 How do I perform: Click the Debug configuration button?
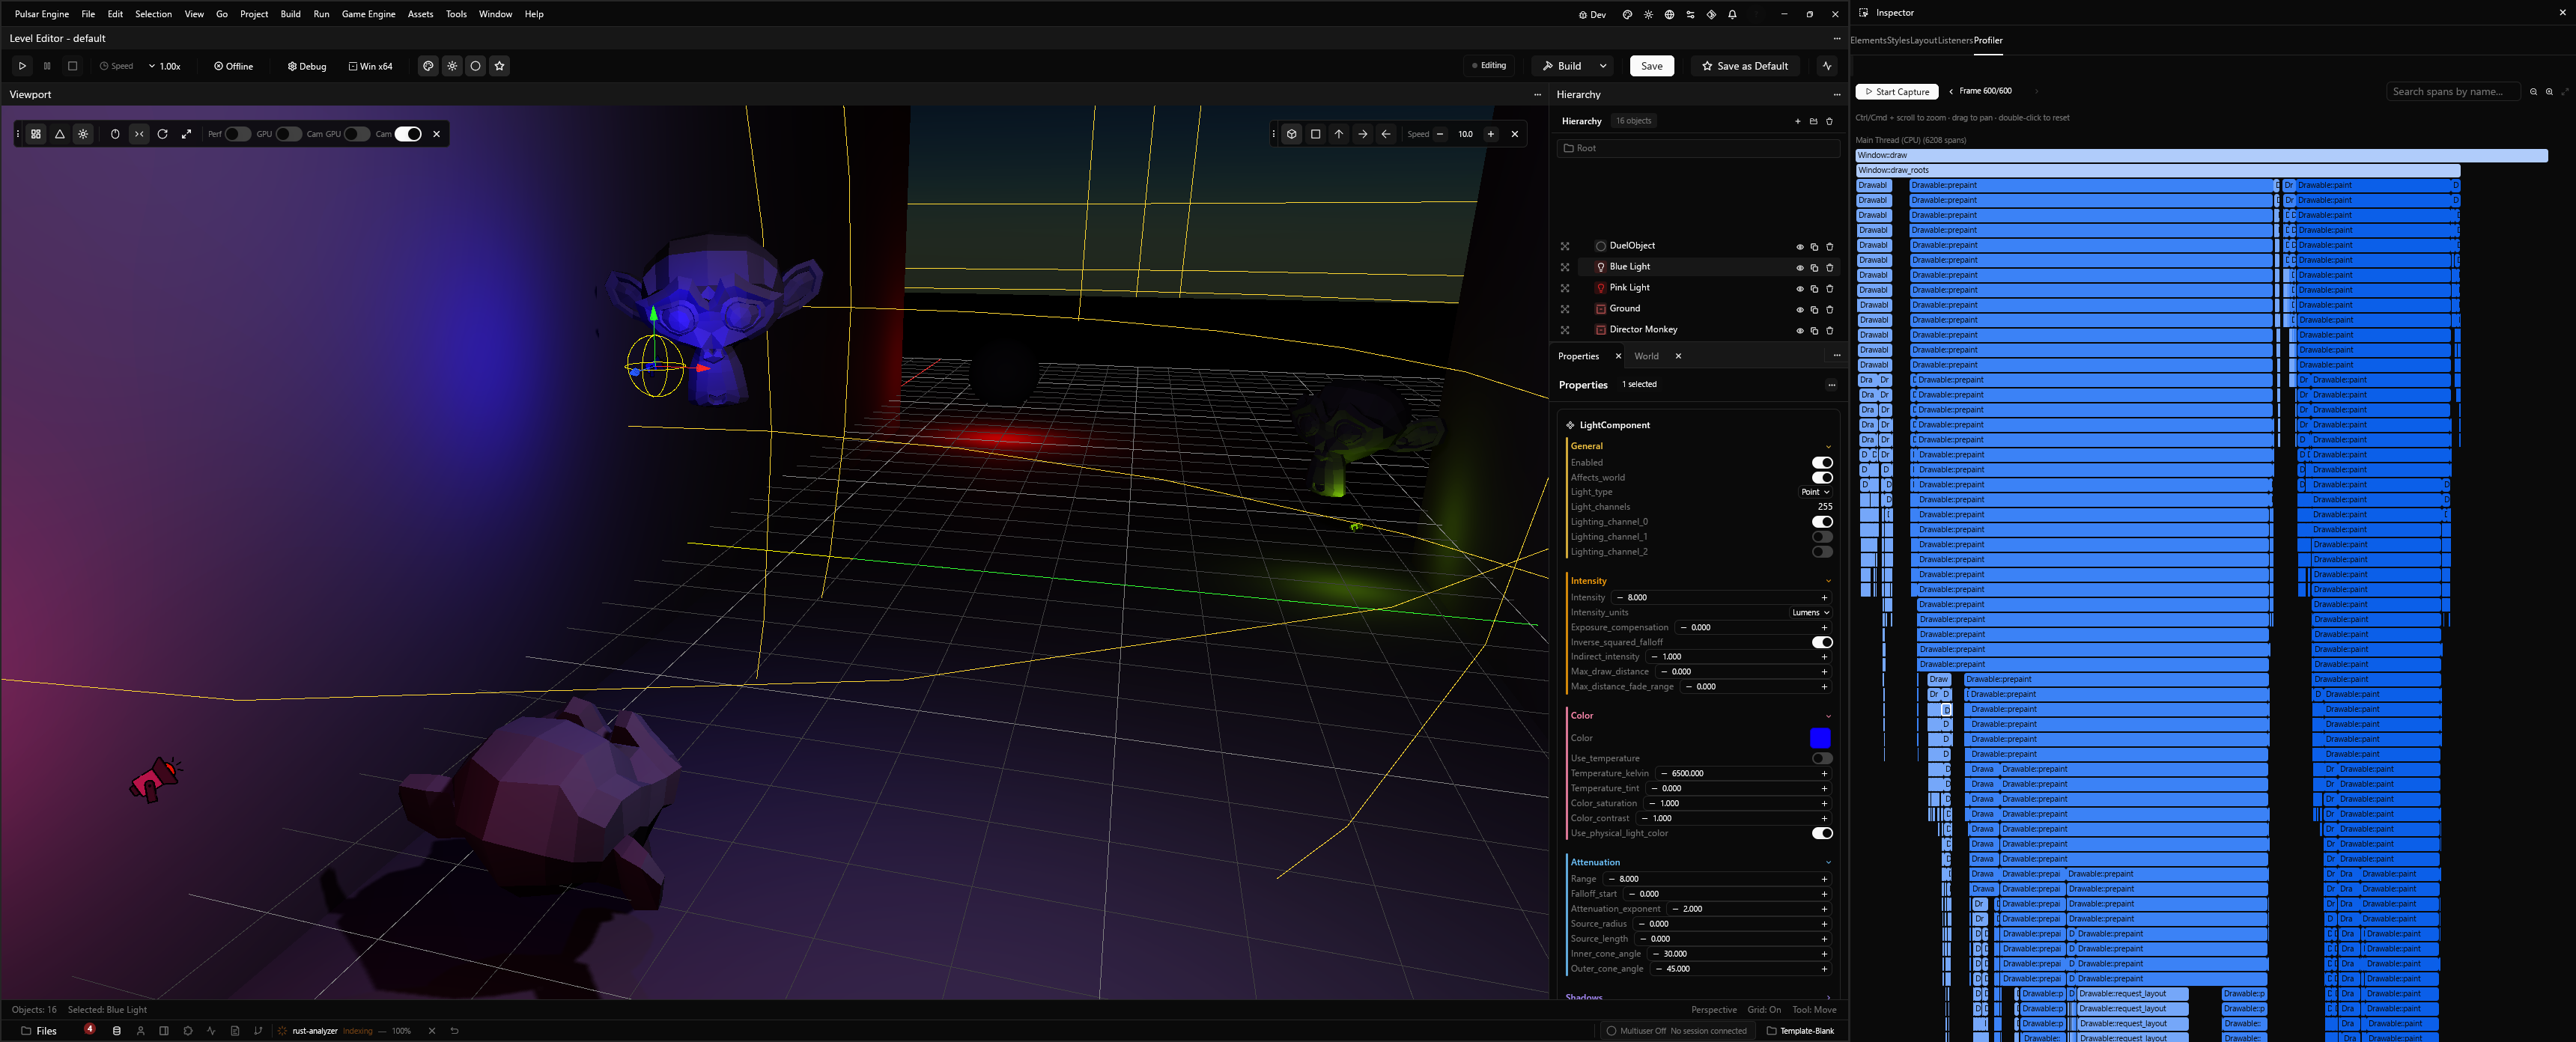307,66
